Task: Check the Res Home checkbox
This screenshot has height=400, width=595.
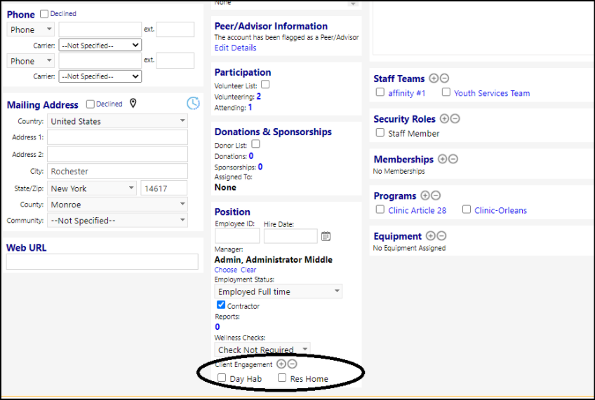Action: (x=282, y=378)
